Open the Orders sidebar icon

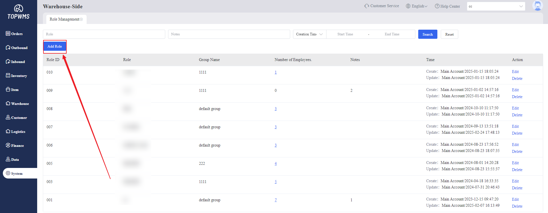pyautogui.click(x=8, y=34)
